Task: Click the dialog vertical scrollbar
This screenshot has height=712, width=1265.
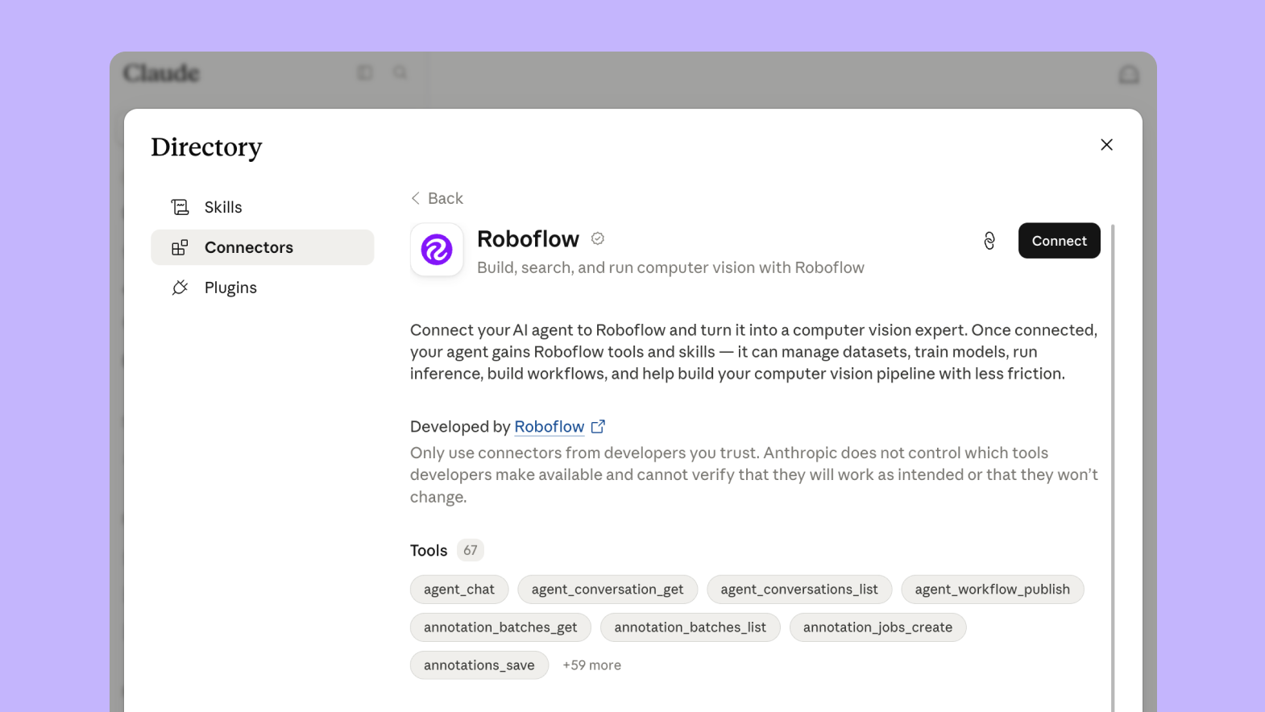Action: point(1113,467)
